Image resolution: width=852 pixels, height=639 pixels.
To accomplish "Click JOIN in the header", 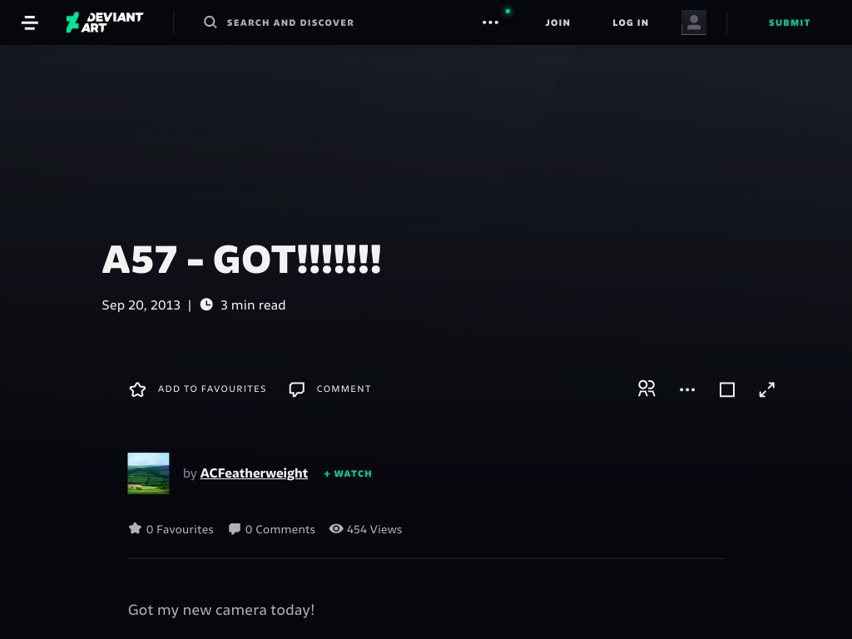I will click(557, 22).
